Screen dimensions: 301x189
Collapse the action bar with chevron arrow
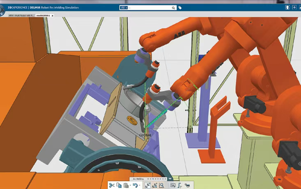170,179
